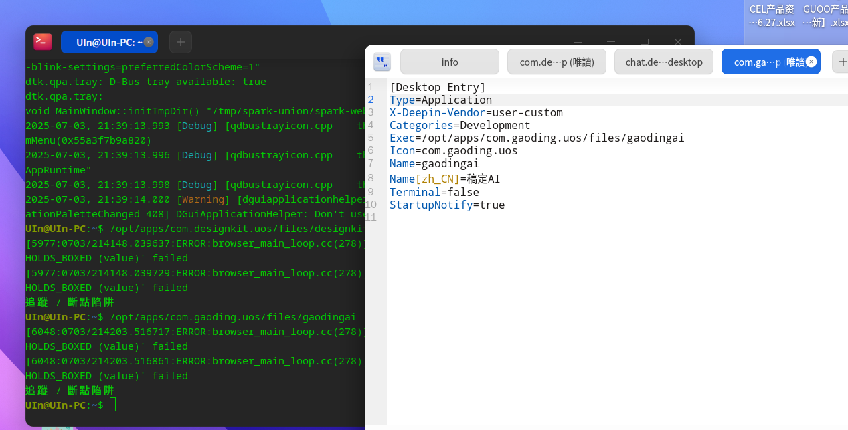
Task: Select the com.ga…p 唯讀 editor tab
Action: [x=771, y=62]
